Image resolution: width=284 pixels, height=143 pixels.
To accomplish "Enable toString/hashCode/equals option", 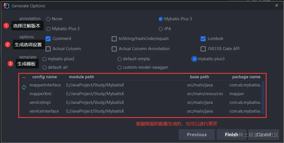I will coord(114,39).
